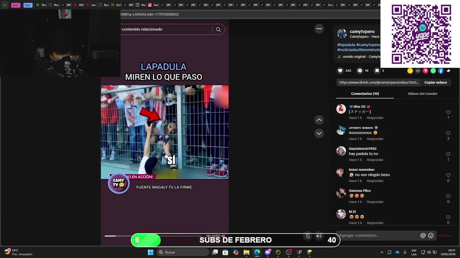This screenshot has height=258, width=460.
Task: Open bravo november's profile picture
Action: click(x=341, y=172)
